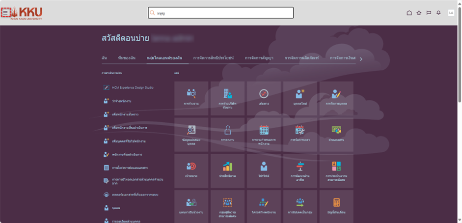Open HCM Experience Design Studio link
The image size is (462, 223).
[x=132, y=87]
